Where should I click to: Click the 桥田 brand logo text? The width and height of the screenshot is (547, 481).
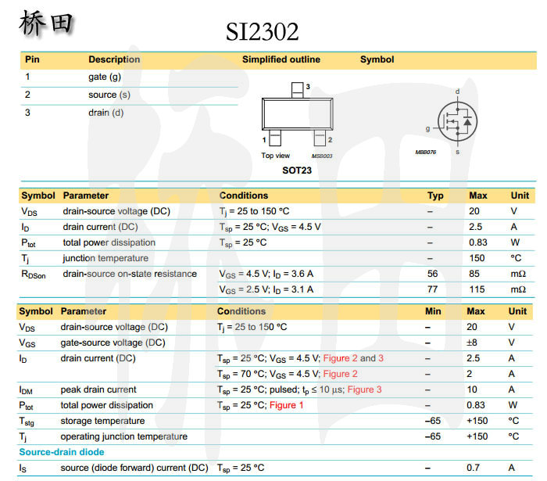45,23
